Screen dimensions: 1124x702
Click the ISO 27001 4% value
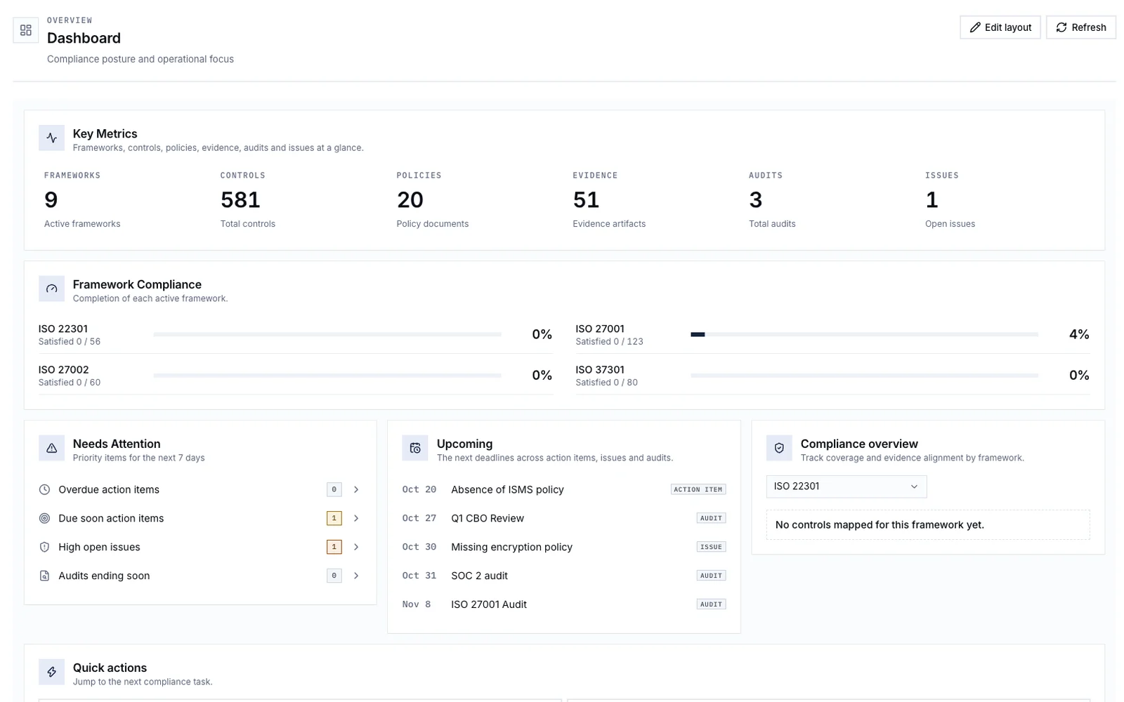[1079, 334]
